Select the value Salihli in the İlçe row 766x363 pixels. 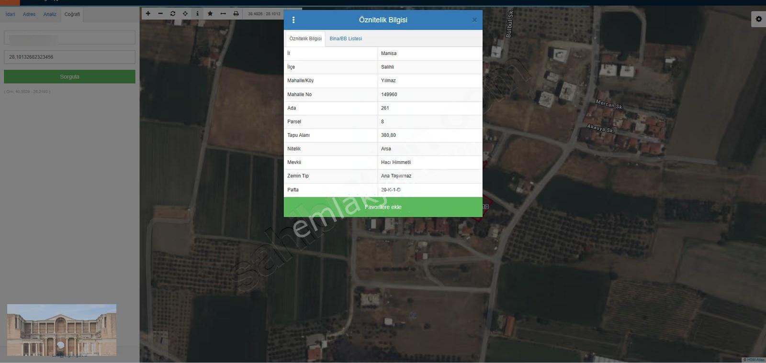tap(387, 67)
